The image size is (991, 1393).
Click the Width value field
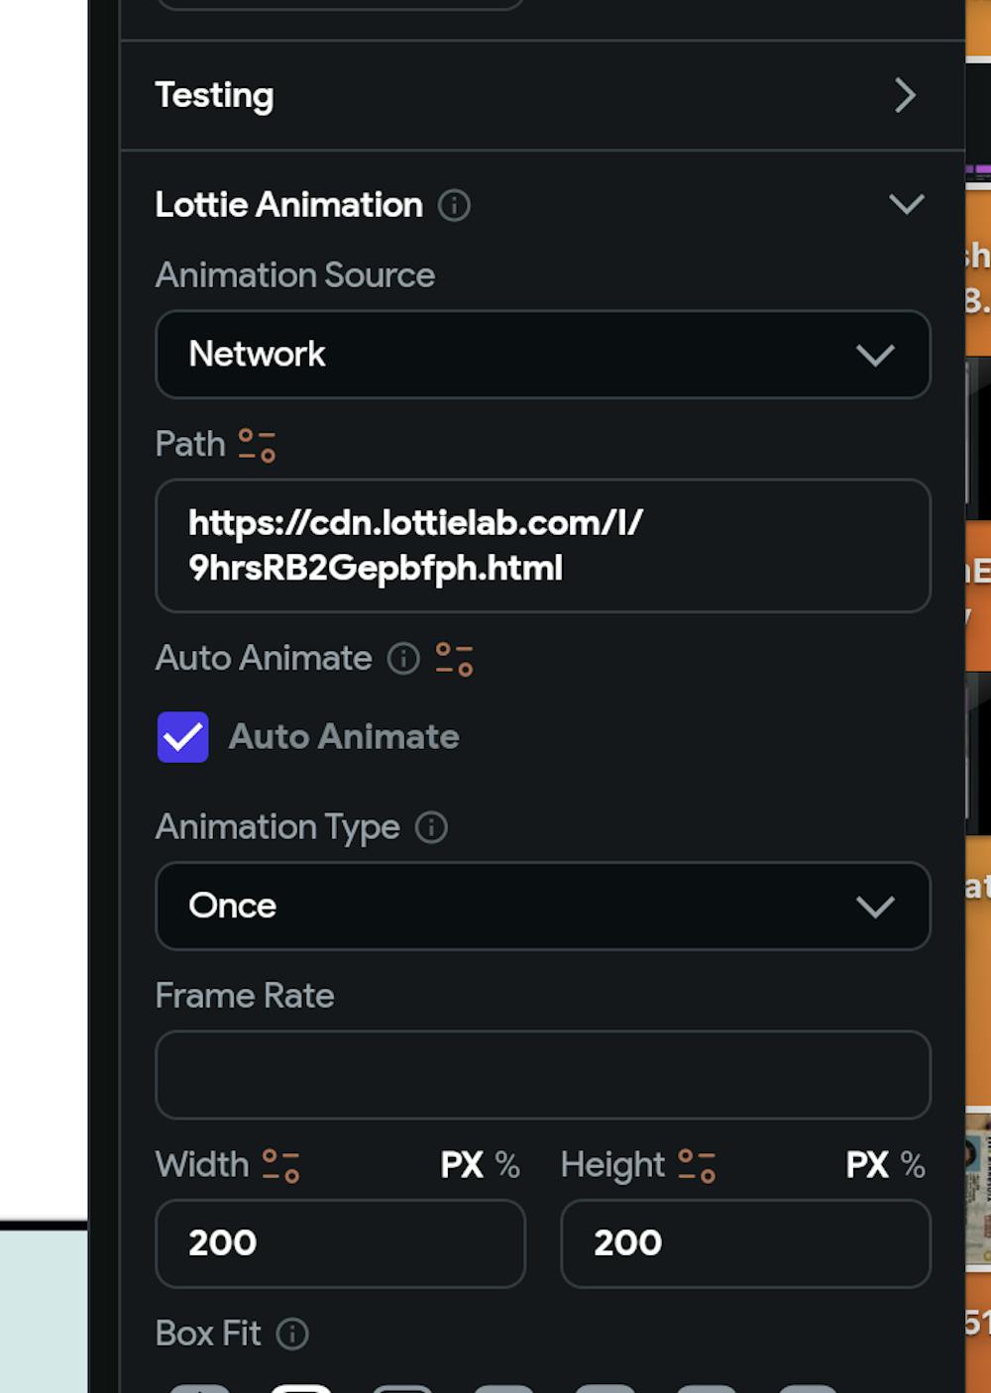coord(340,1243)
